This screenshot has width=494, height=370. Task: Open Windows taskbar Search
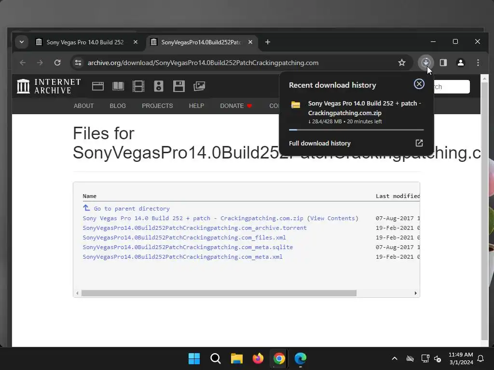coord(216,358)
